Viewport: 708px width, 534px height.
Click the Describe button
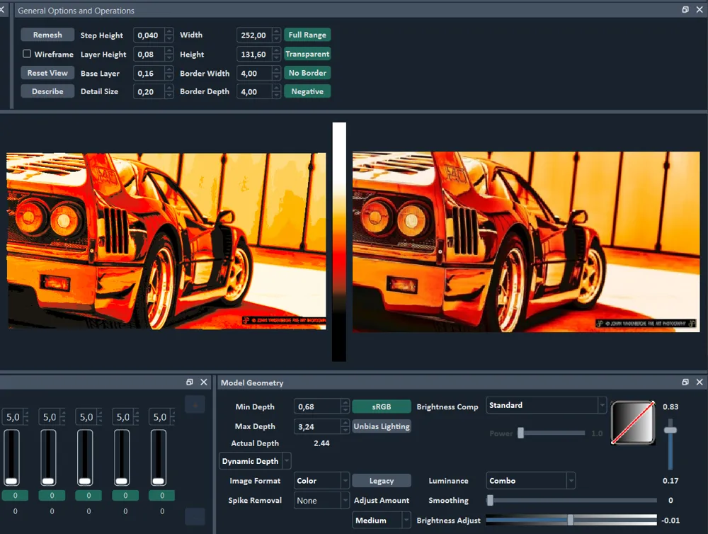click(x=47, y=91)
